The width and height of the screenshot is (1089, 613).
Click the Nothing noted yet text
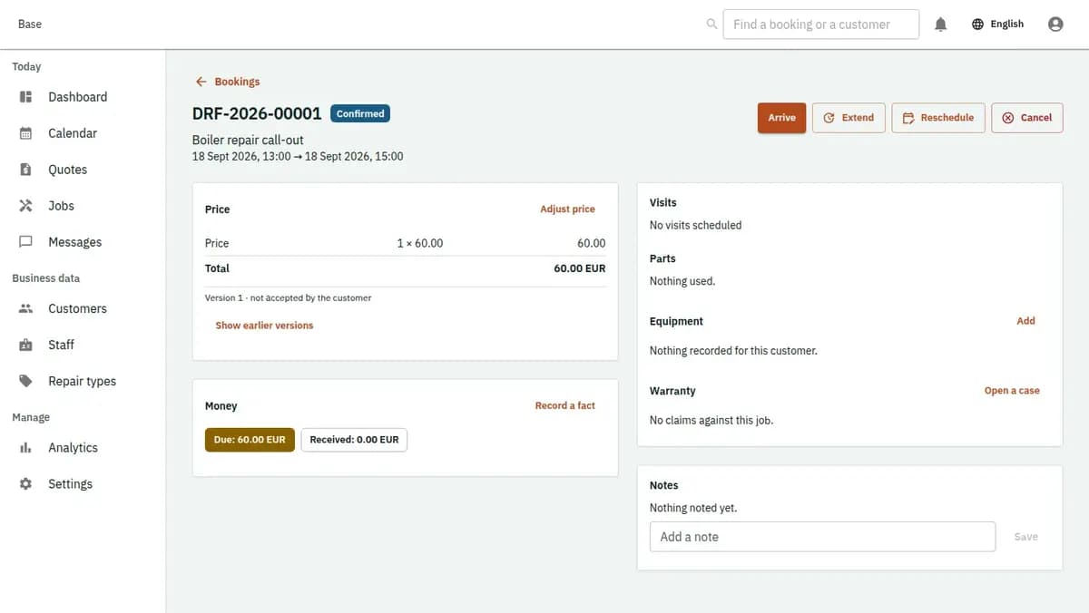pyautogui.click(x=693, y=508)
